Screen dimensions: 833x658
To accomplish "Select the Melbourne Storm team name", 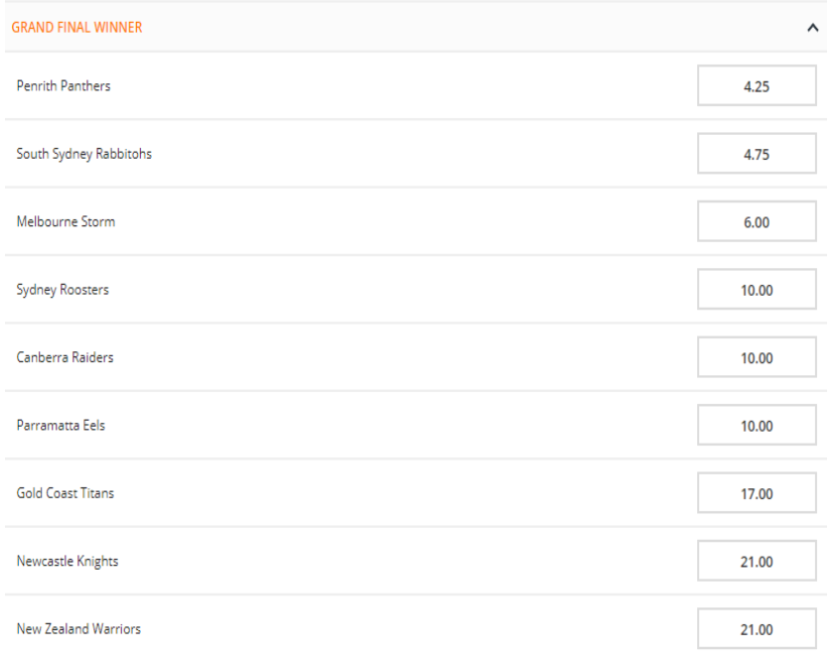I will (x=66, y=221).
